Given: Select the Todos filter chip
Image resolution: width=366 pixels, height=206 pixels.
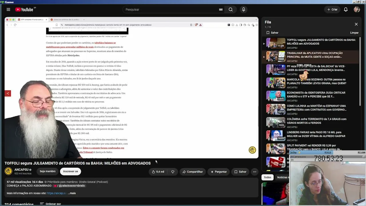Looking at the screenshot, I should 267,177.
